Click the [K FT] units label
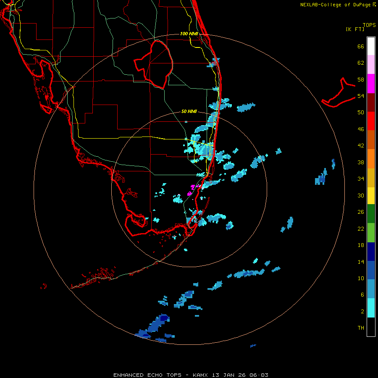The image size is (378, 378). (355, 29)
